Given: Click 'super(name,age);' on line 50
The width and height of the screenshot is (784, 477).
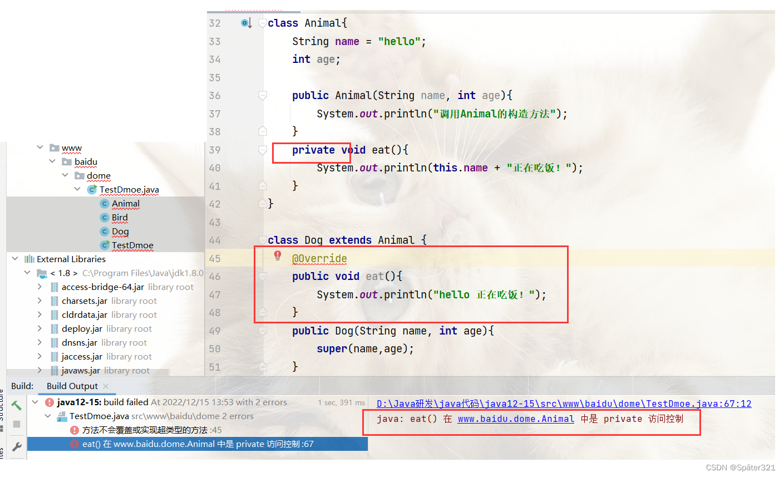Looking at the screenshot, I should (x=366, y=349).
